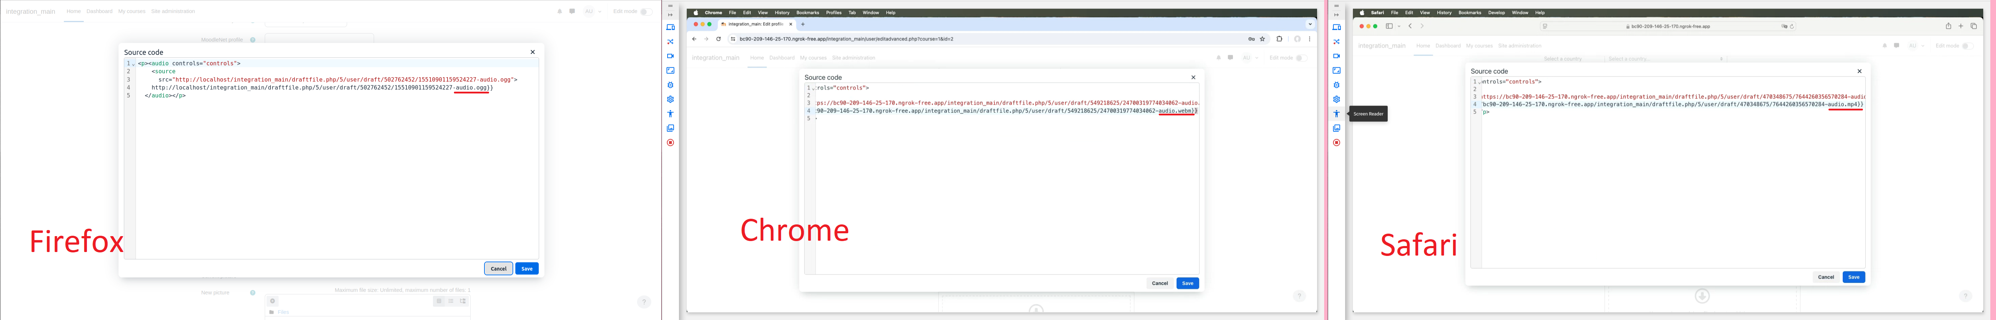Screen dimensions: 1996x320
Task: Click Save in the Safari Source code dialog
Action: click(x=1853, y=277)
